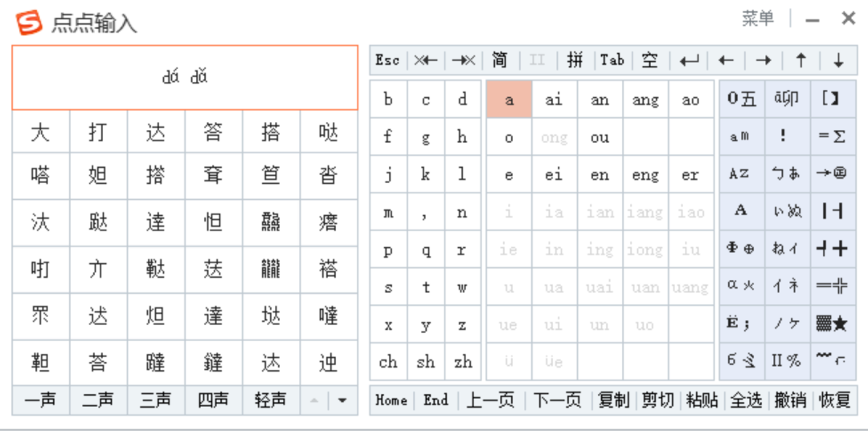868x431 pixels.
Task: Click the forward delete arrow icon
Action: (464, 60)
